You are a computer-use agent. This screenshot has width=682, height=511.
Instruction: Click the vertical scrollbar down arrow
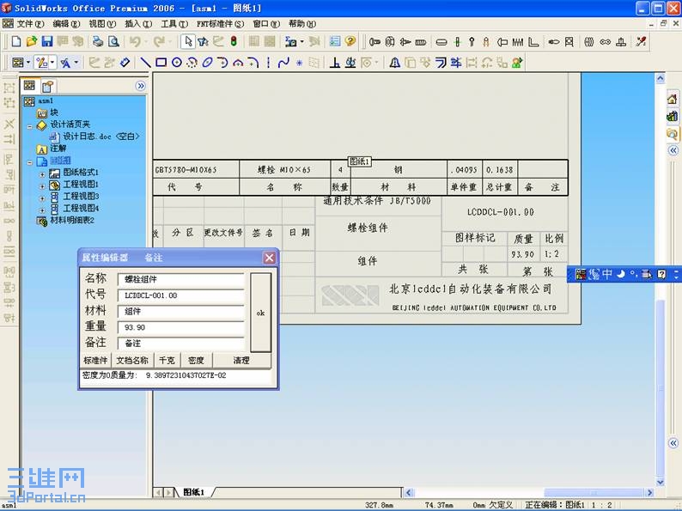[661, 483]
